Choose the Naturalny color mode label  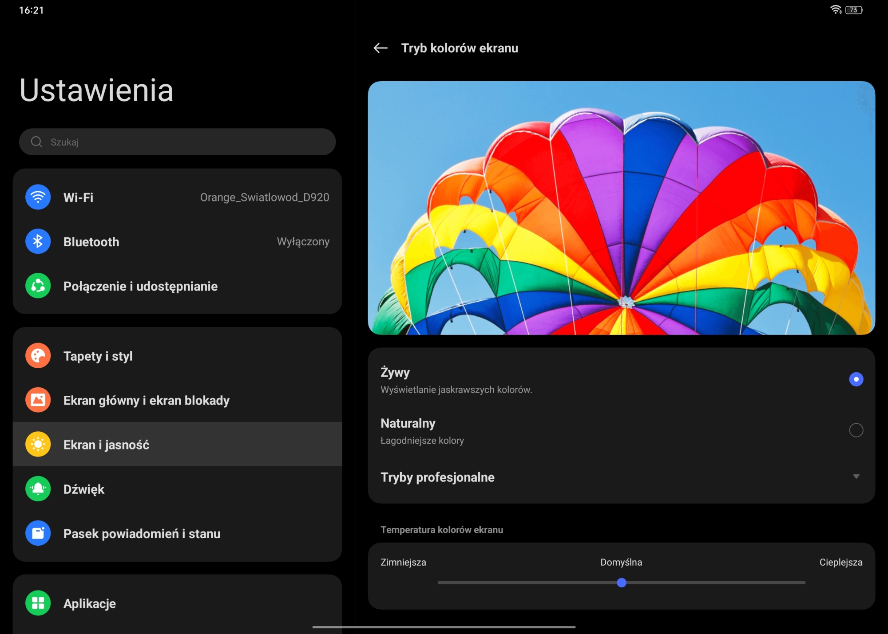point(408,423)
